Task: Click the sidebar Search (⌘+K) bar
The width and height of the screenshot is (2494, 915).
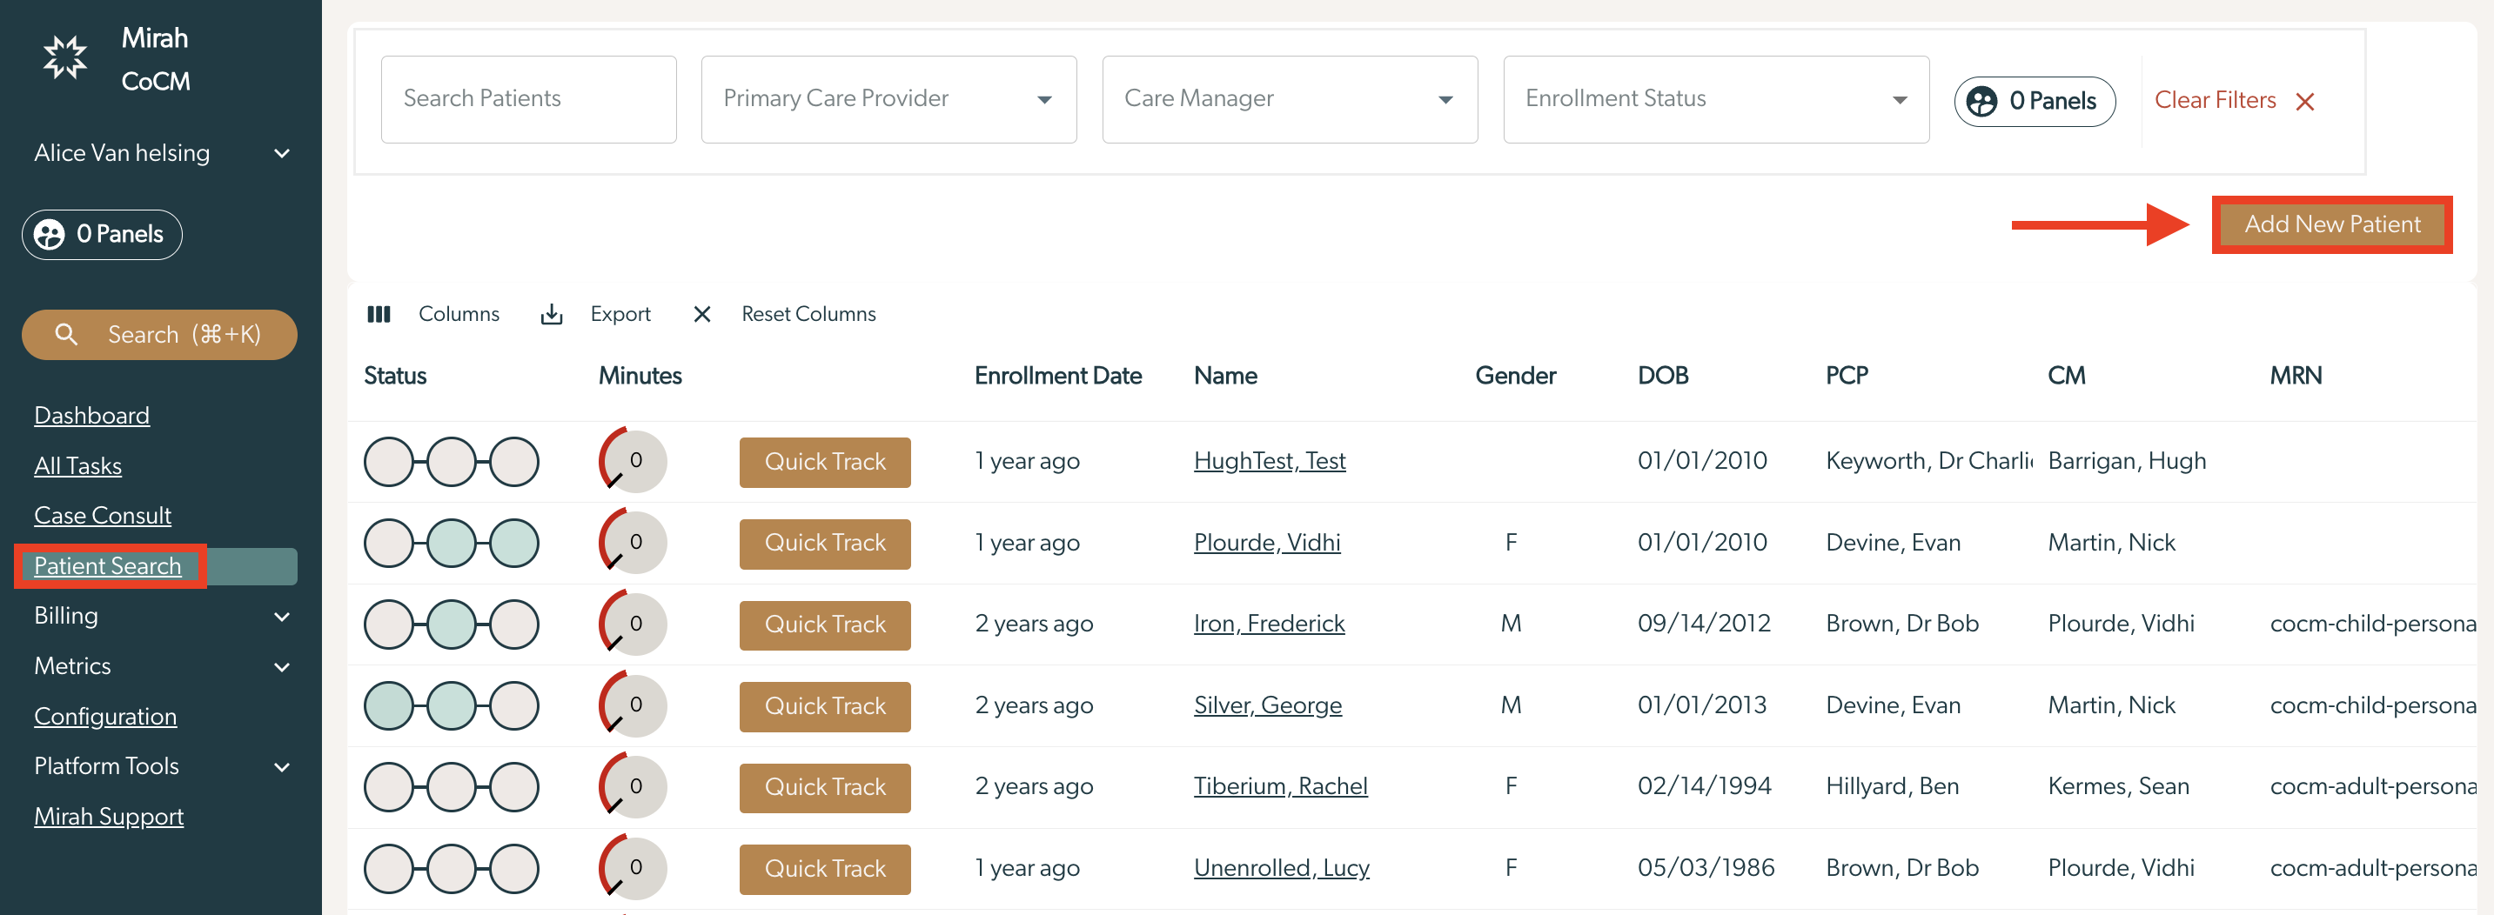Action: pos(158,335)
